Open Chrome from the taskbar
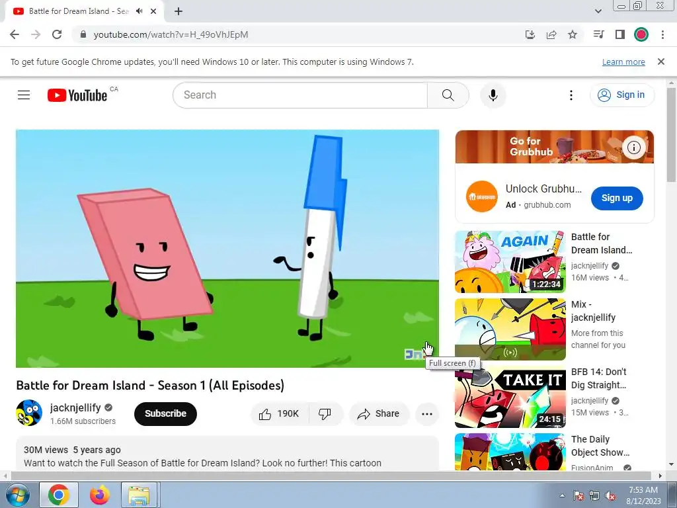 (x=59, y=495)
